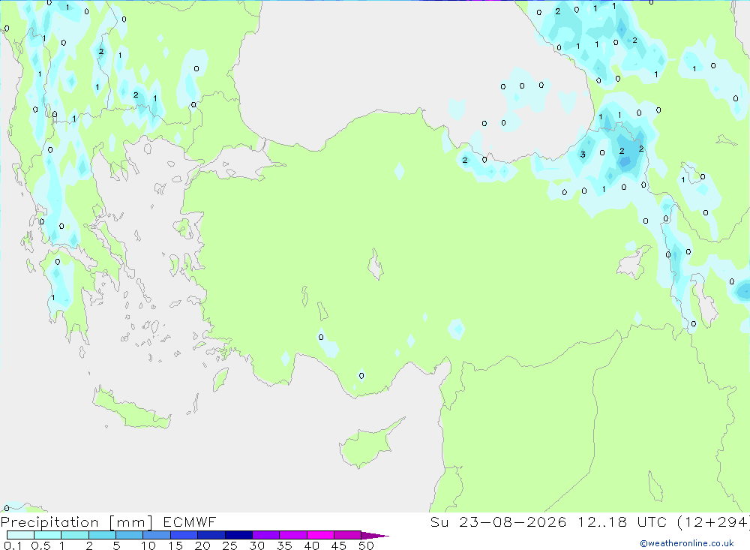
Task: Click the '(12+294)' forecast offset text
Action: click(713, 522)
